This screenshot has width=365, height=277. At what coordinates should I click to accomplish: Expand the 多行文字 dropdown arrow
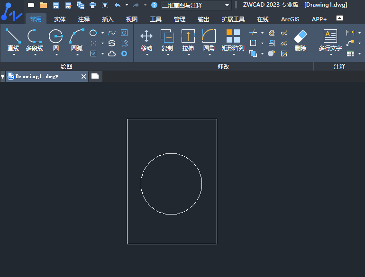coord(331,54)
